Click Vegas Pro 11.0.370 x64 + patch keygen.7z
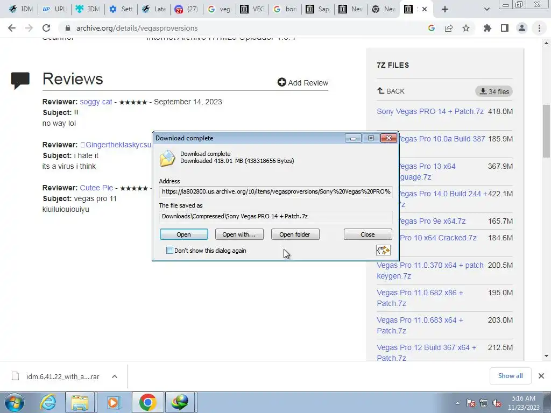Viewport: 551px width, 413px height. (430, 270)
